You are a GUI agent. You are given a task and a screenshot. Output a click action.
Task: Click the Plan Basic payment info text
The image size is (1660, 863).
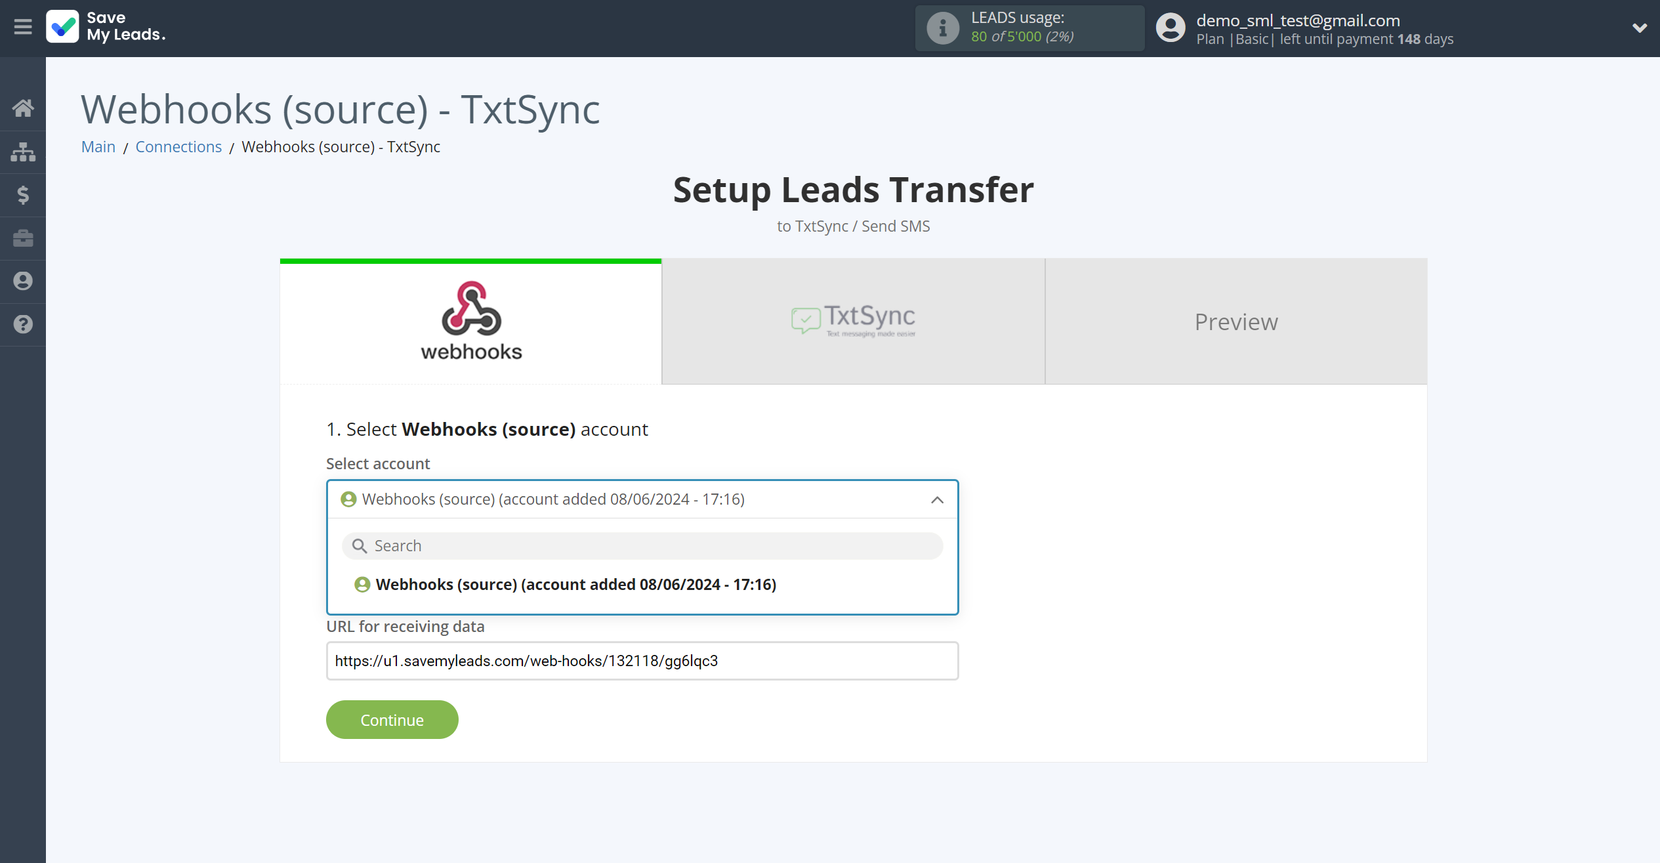[x=1325, y=39]
